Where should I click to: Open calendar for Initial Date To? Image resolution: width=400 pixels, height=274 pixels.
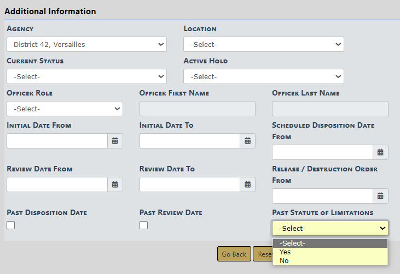pos(248,141)
